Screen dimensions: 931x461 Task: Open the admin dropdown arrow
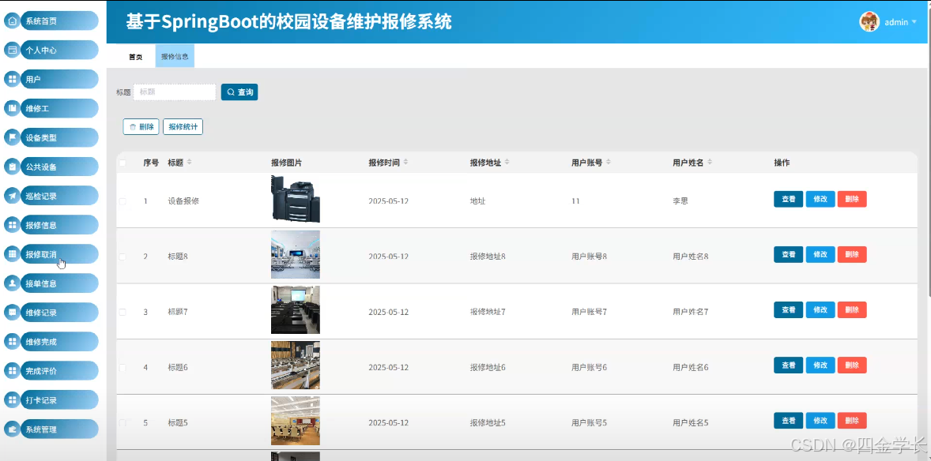pos(914,22)
